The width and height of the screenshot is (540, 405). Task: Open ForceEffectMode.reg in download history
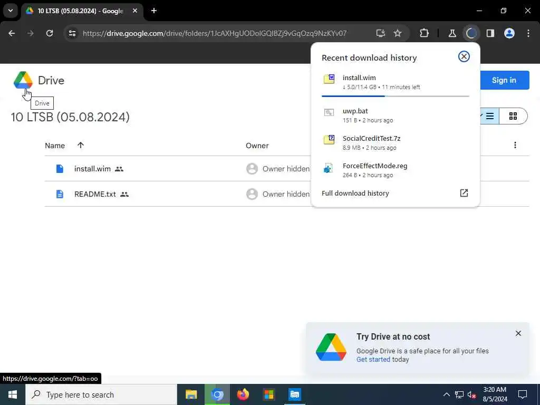pyautogui.click(x=396, y=170)
